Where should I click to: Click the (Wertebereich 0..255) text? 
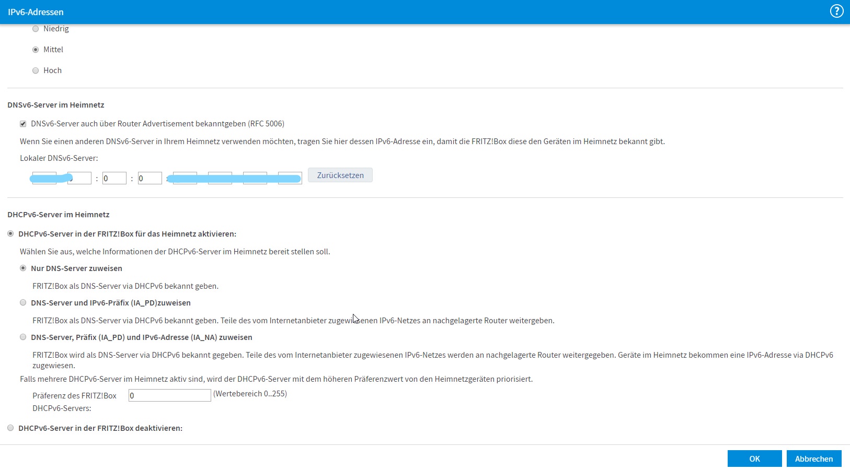pos(250,394)
